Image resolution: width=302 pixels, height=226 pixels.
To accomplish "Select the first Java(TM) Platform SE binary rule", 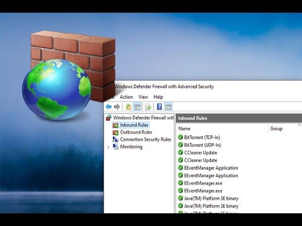I will click(211, 198).
